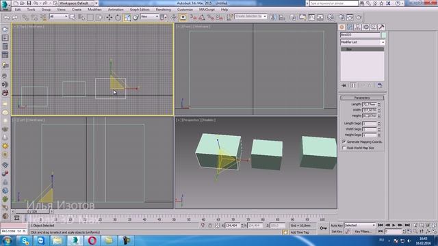Open Select by Name dialog icon
This screenshot has height=246, width=438.
(81, 17)
